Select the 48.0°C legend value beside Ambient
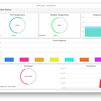 56,35
